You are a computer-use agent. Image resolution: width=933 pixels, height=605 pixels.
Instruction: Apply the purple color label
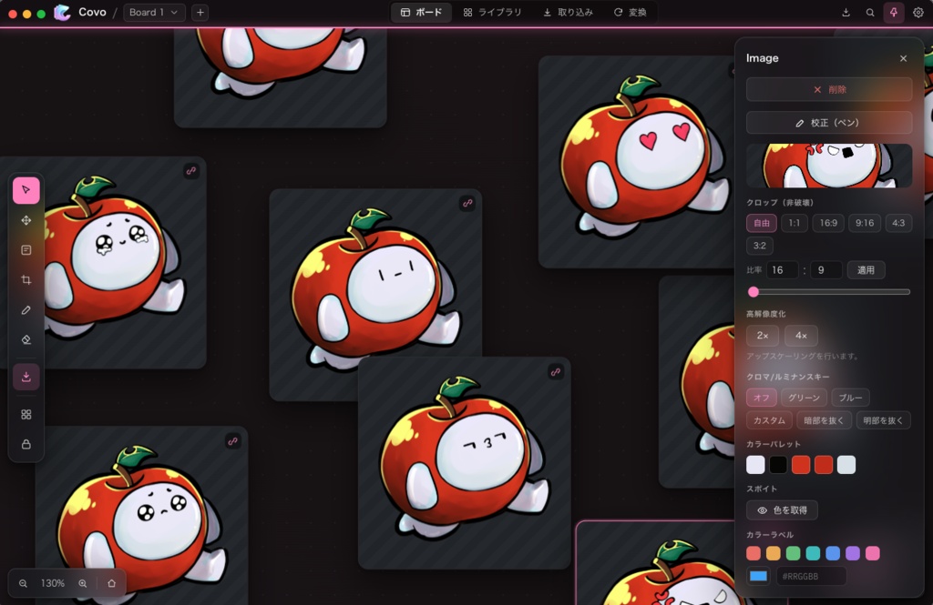coord(853,553)
